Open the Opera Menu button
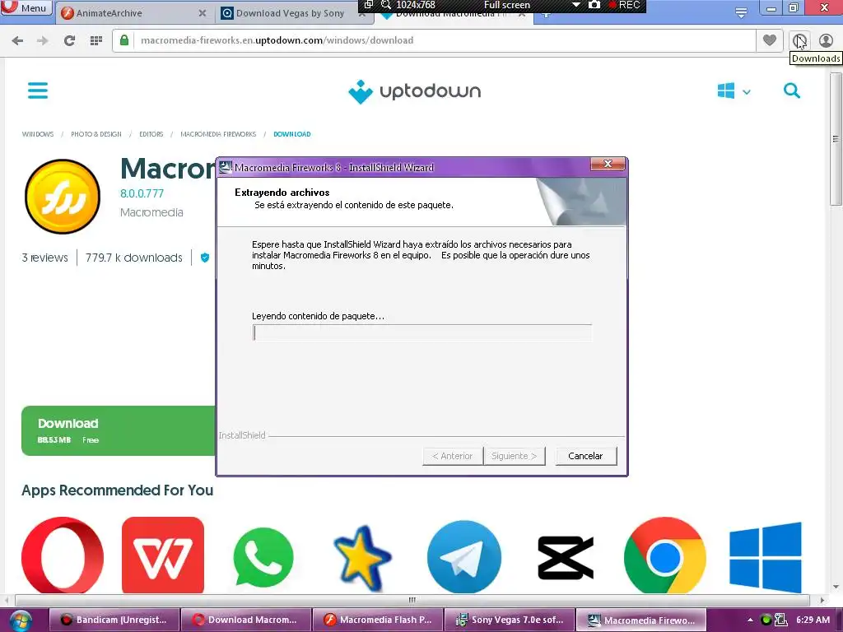This screenshot has height=632, width=843. pyautogui.click(x=26, y=8)
